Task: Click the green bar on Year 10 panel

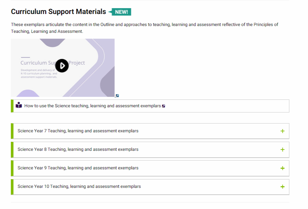Action: 12,187
